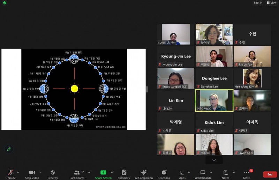This screenshot has width=279, height=180.
Task: Click the green Share Screen icon
Action: point(103,172)
